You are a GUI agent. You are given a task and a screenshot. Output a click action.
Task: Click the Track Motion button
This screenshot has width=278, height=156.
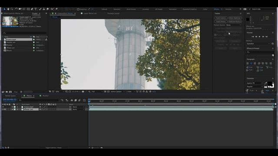221,22
